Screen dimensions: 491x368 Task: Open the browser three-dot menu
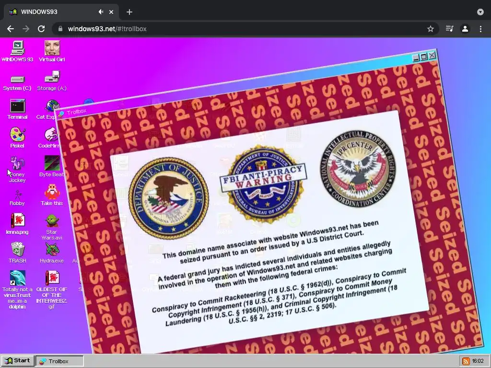click(x=480, y=29)
